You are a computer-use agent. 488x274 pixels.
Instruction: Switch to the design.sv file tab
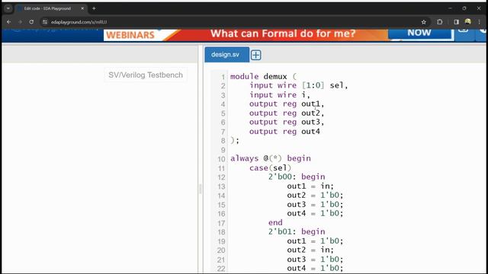[x=226, y=55]
